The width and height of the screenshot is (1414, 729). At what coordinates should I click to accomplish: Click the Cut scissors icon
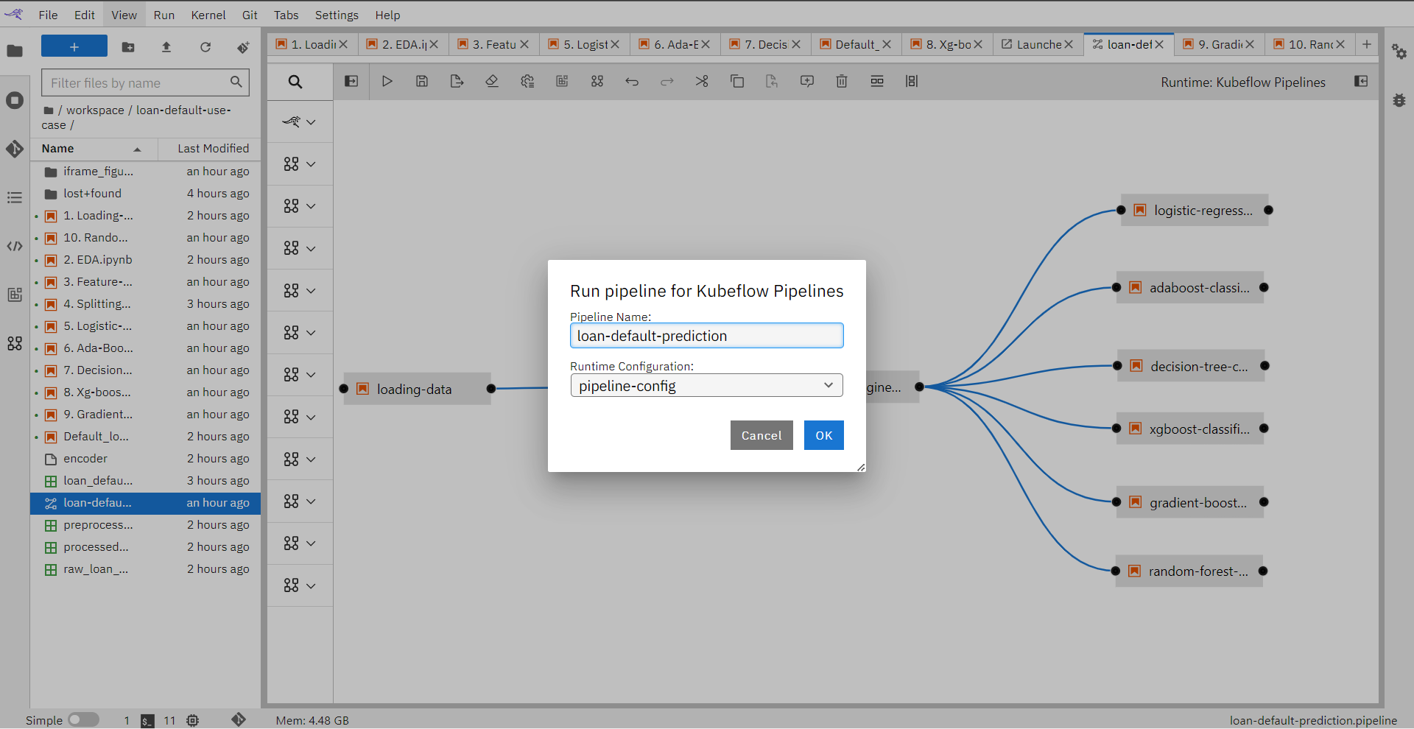click(702, 82)
